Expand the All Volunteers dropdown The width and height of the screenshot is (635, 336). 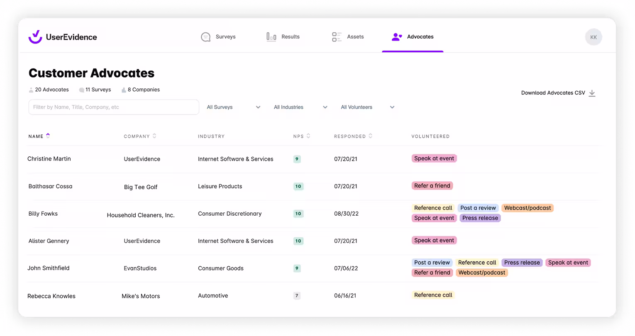tap(368, 107)
